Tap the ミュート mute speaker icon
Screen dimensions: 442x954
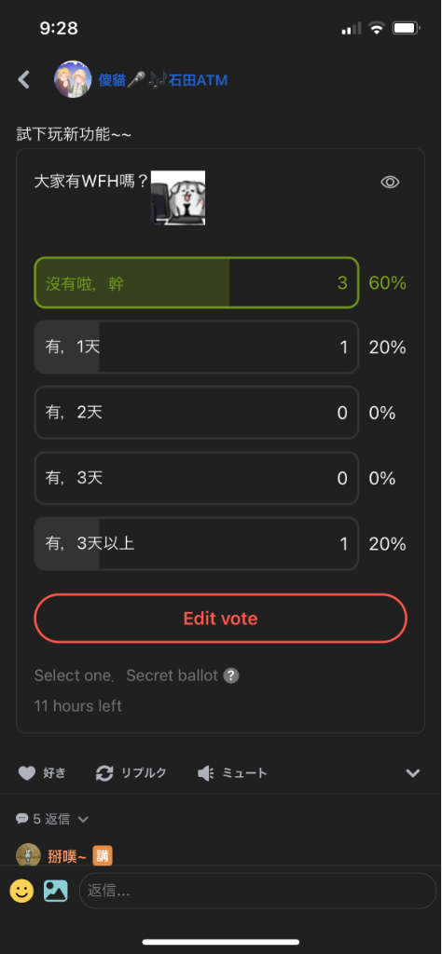click(x=206, y=773)
